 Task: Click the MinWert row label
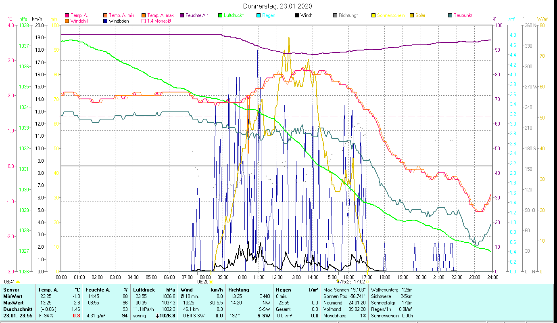13,296
